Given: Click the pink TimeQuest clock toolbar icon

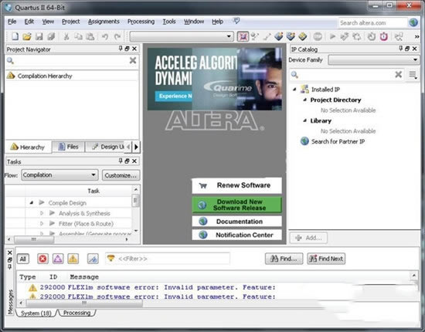Looking at the screenshot, I should coord(384,36).
